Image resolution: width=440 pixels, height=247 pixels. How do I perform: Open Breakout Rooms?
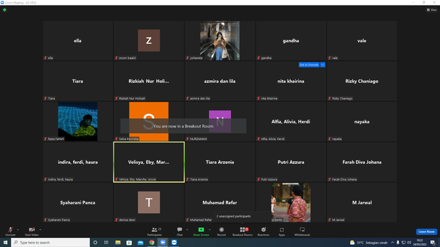point(243,231)
